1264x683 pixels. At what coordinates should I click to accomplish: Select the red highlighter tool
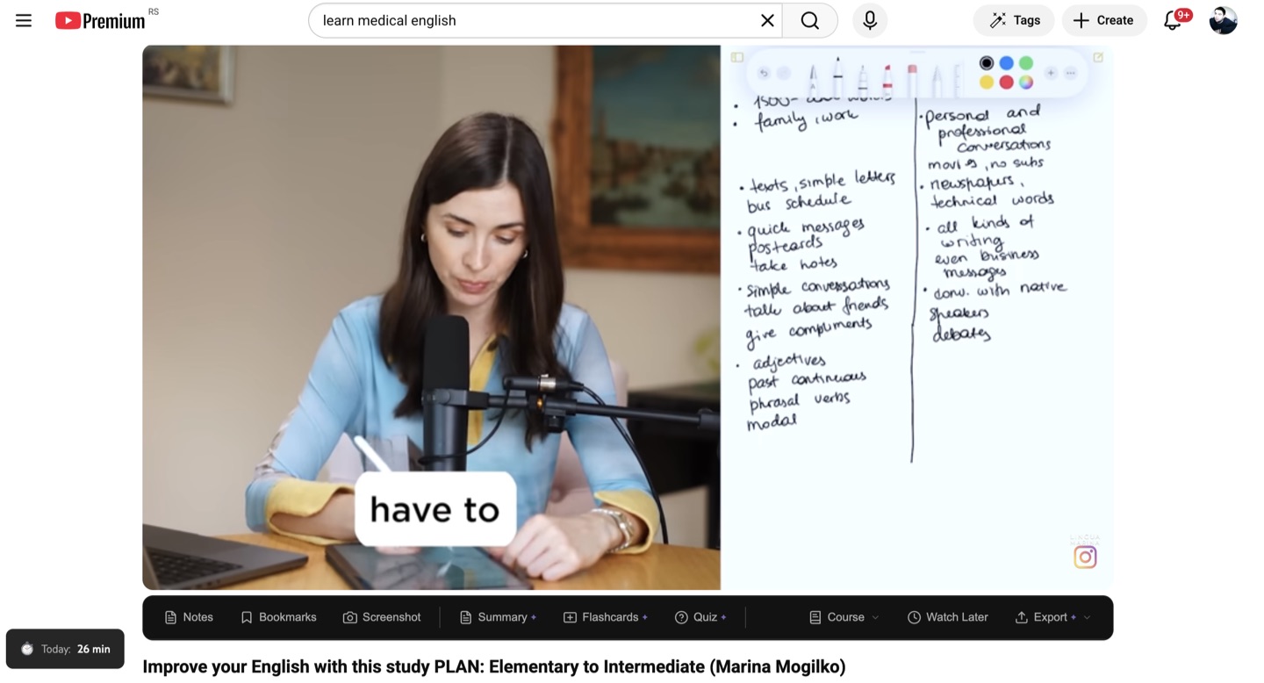coord(886,75)
